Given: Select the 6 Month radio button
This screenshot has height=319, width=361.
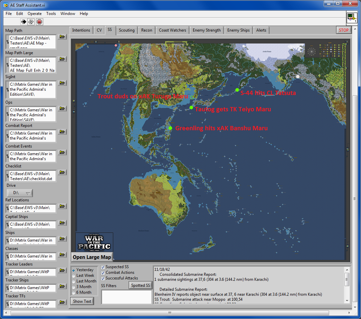Looking at the screenshot, I should point(74,293).
